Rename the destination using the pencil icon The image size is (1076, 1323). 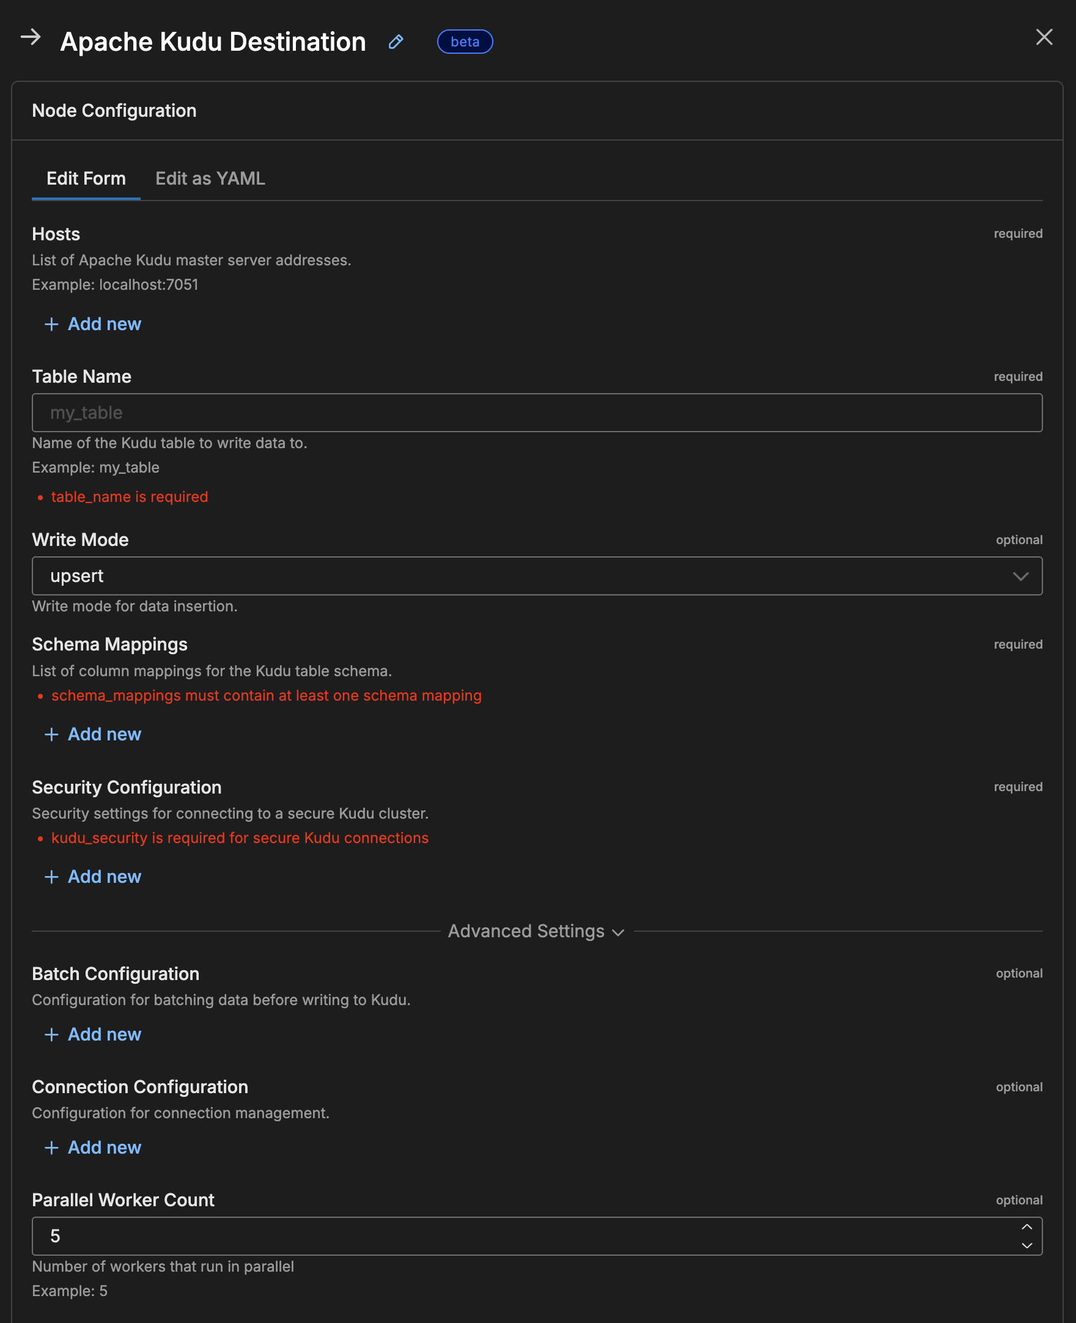click(x=396, y=42)
